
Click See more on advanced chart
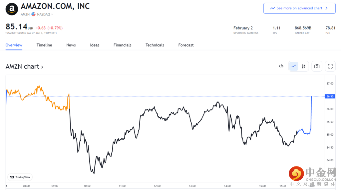[299, 8]
